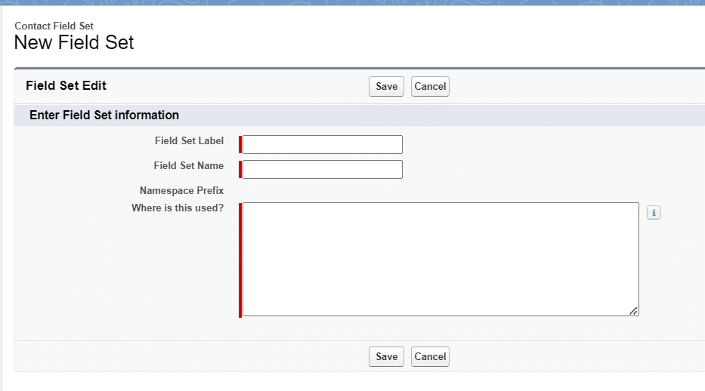Focus the Field Set Label input
Image resolution: width=705 pixels, height=391 pixels.
click(x=323, y=145)
